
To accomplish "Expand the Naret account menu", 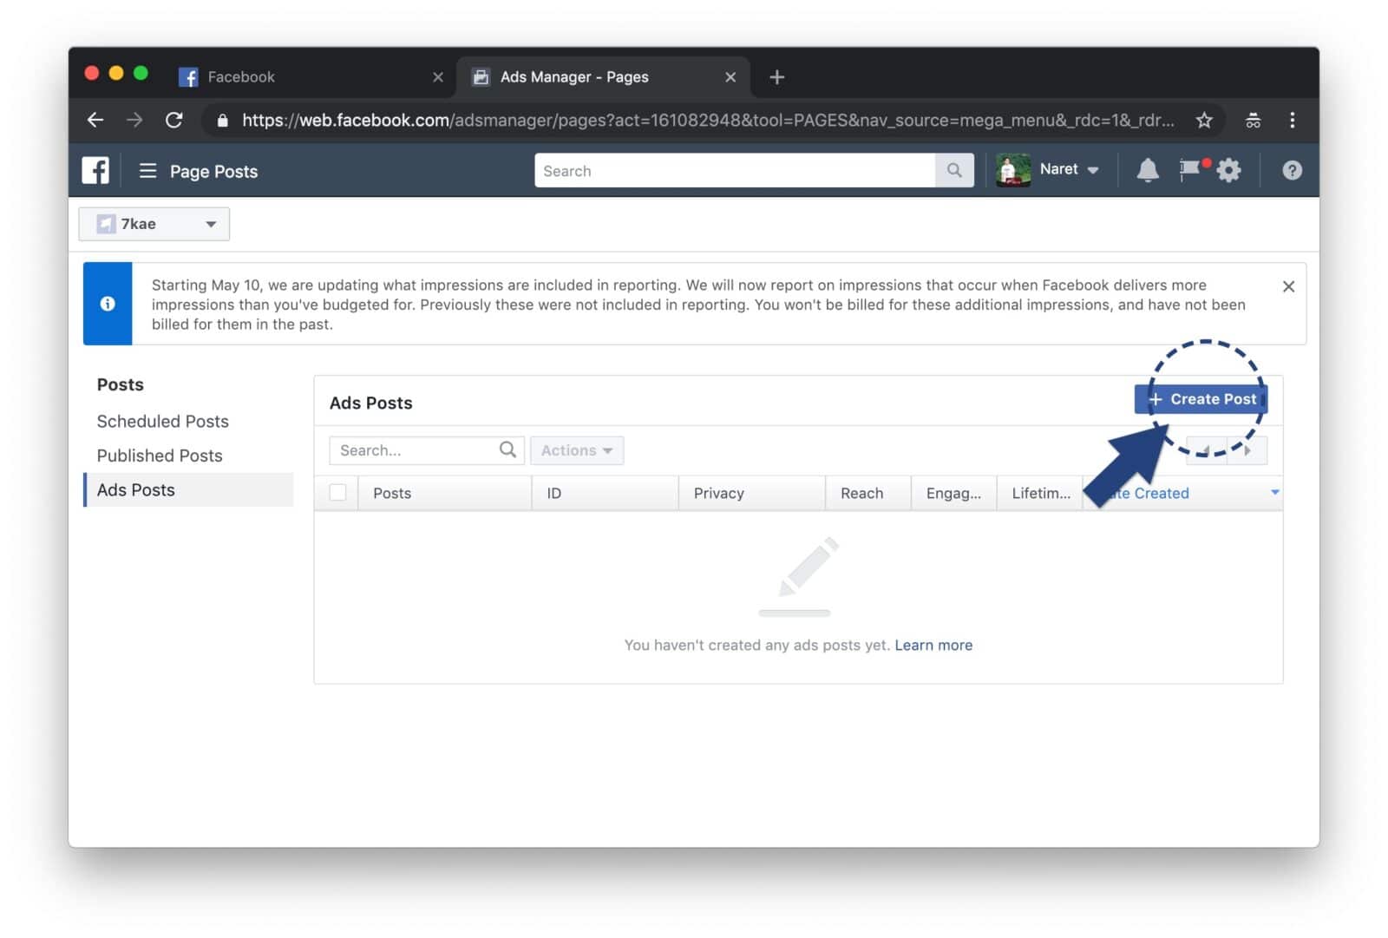I will point(1068,170).
